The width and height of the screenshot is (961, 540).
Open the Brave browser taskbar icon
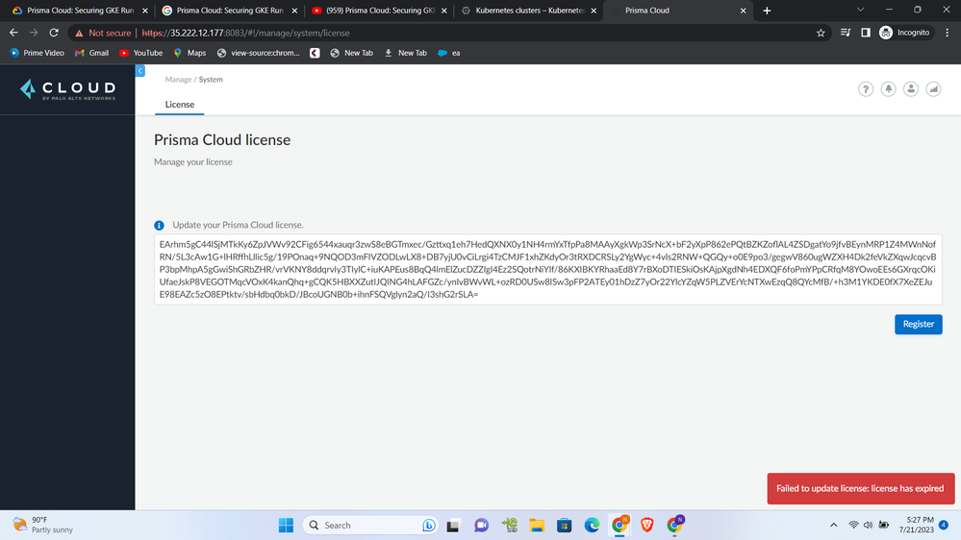pos(647,526)
